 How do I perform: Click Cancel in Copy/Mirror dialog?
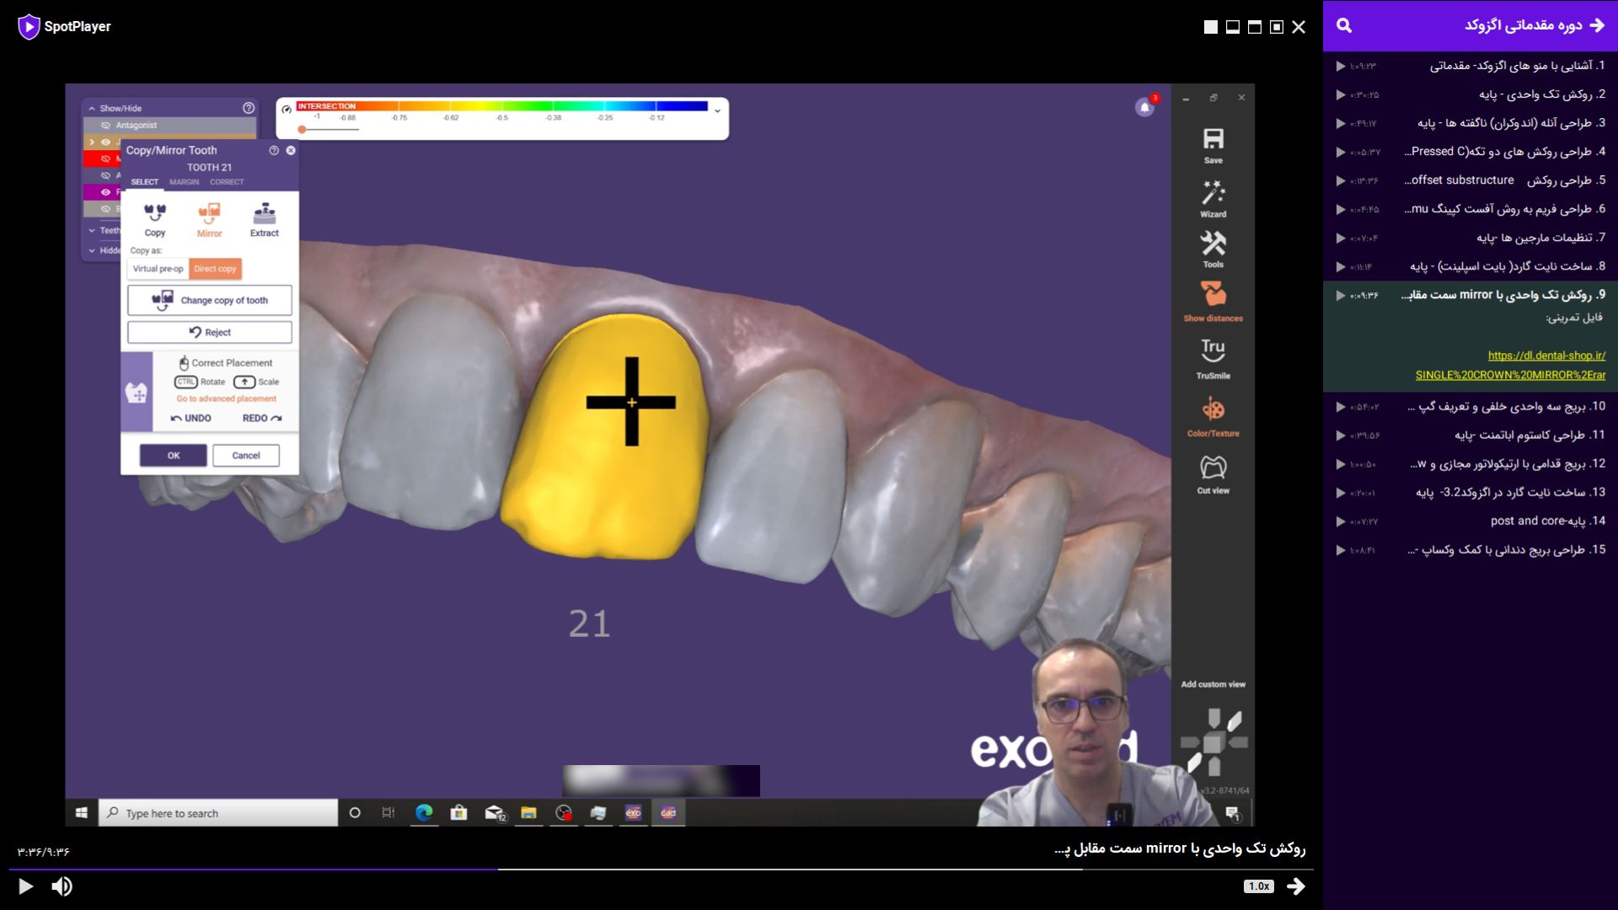pyautogui.click(x=246, y=455)
